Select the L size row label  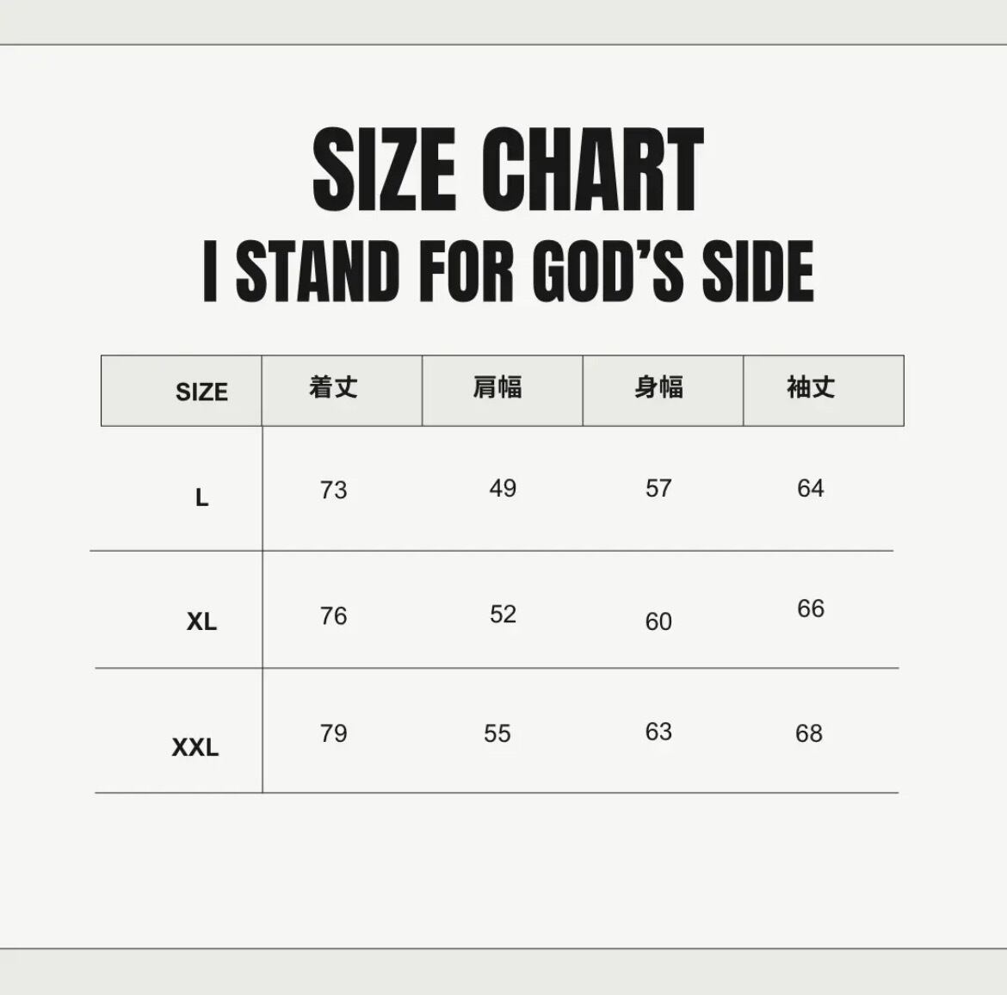(202, 497)
